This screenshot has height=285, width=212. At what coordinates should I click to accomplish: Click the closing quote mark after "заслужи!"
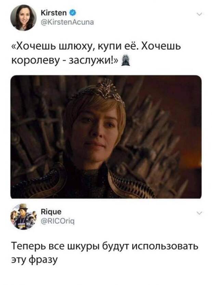tap(116, 60)
